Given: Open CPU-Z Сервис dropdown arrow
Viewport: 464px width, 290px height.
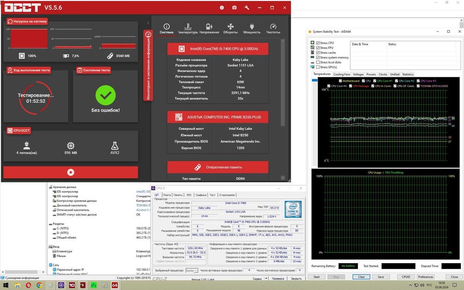Looking at the screenshot, I should 266,278.
